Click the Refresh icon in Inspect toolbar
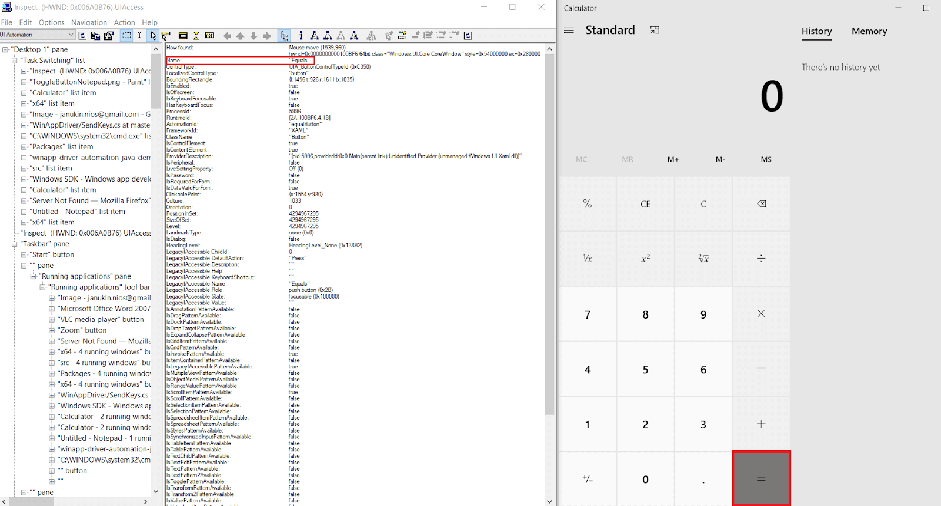 coord(82,36)
